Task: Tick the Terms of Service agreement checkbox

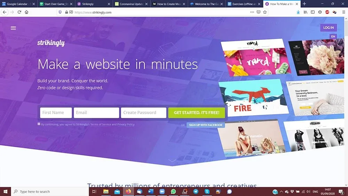Action: [39, 124]
